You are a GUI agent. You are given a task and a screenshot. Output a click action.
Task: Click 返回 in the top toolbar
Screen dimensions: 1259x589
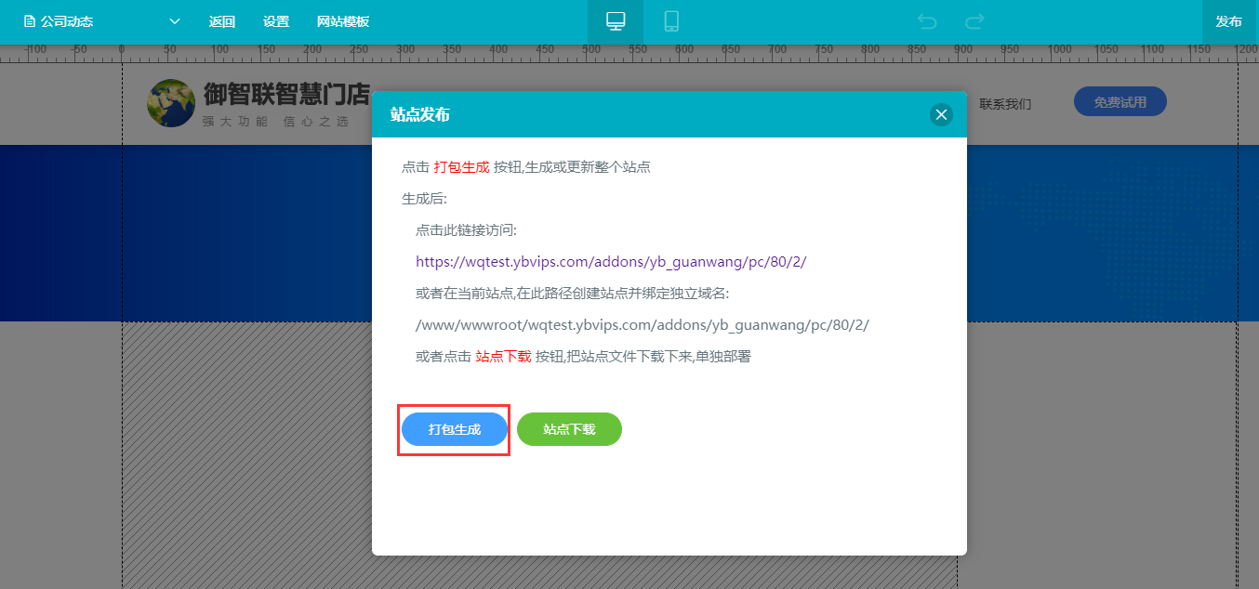pyautogui.click(x=222, y=21)
